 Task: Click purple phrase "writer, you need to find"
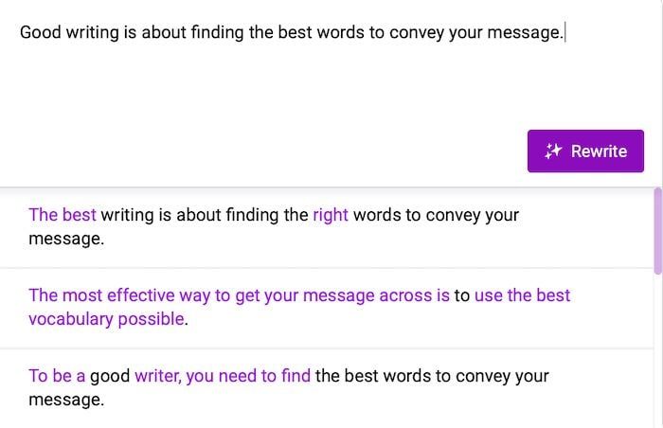[223, 376]
